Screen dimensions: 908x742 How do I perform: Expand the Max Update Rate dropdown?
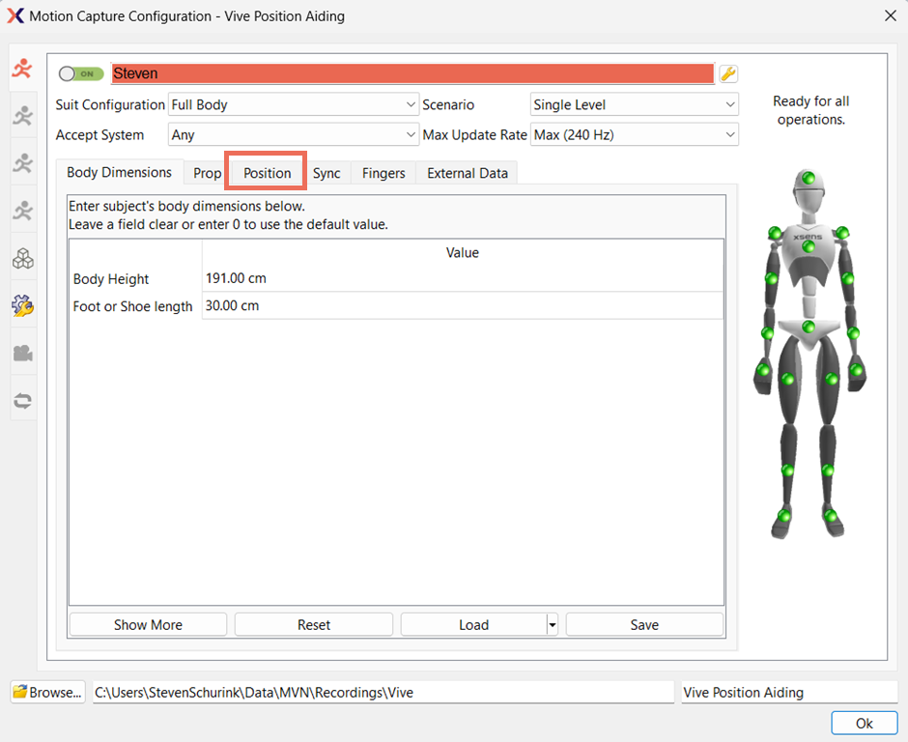point(634,135)
